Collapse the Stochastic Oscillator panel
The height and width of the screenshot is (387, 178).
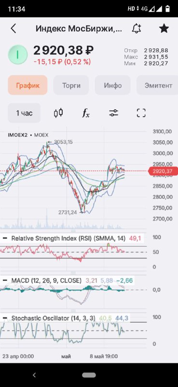[5, 318]
